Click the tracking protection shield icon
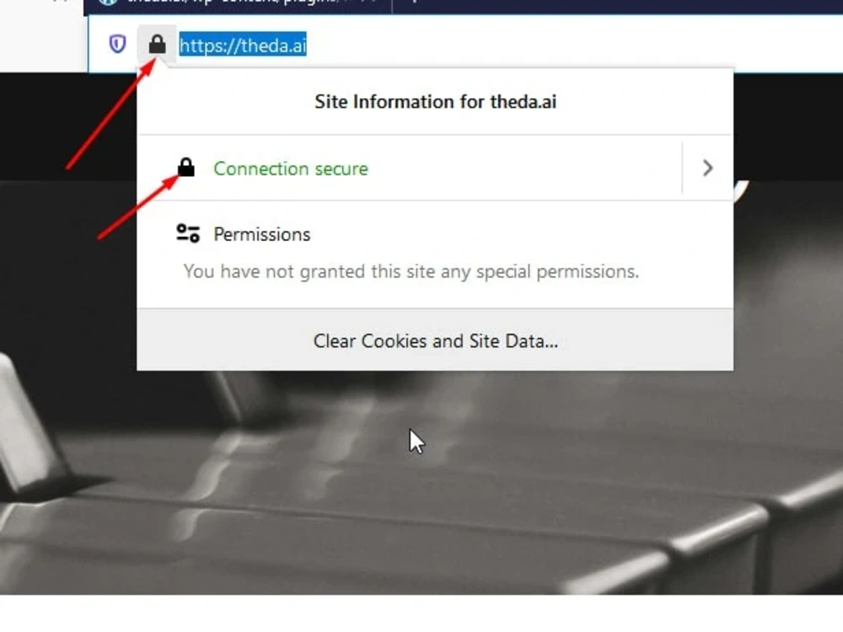The height and width of the screenshot is (632, 843). coord(117,44)
